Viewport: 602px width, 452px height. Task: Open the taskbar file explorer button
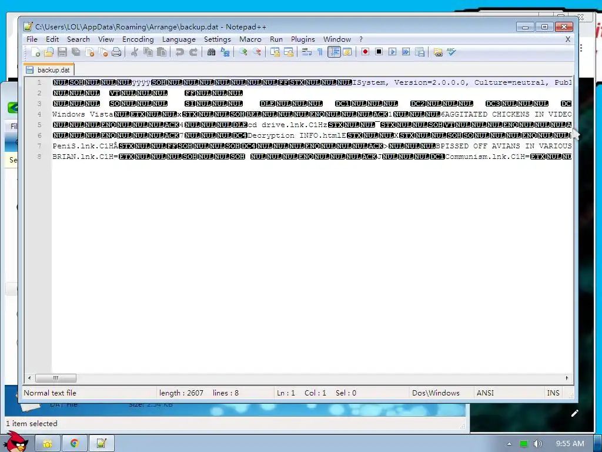click(48, 444)
